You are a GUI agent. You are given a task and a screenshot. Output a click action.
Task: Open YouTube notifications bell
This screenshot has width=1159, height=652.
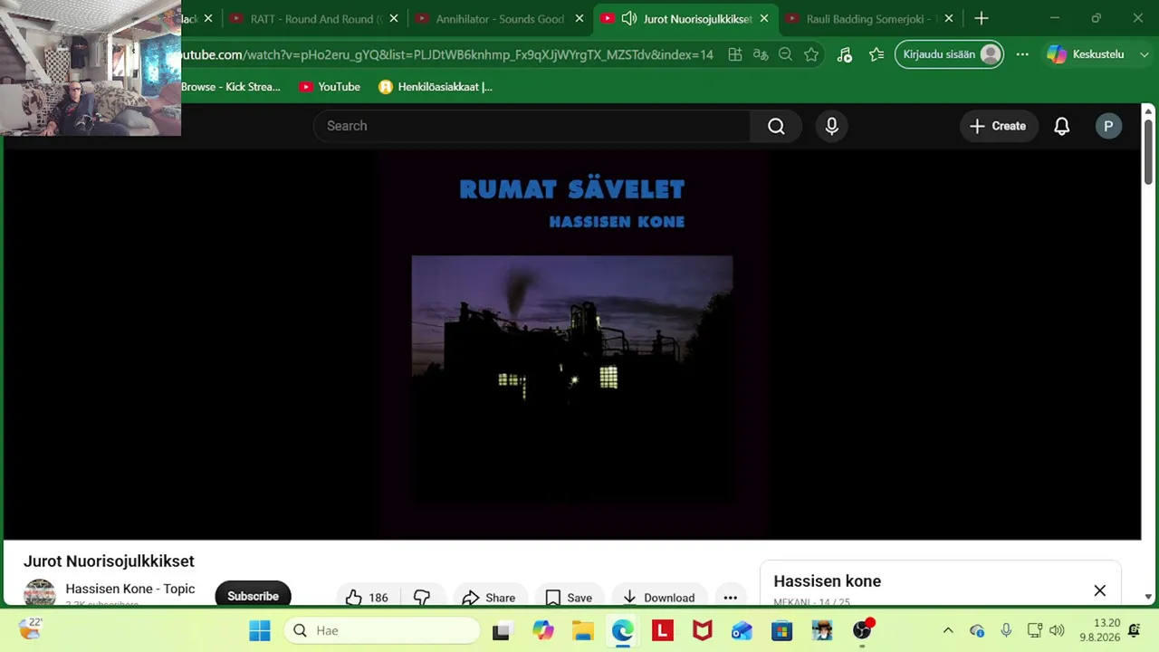(1061, 126)
